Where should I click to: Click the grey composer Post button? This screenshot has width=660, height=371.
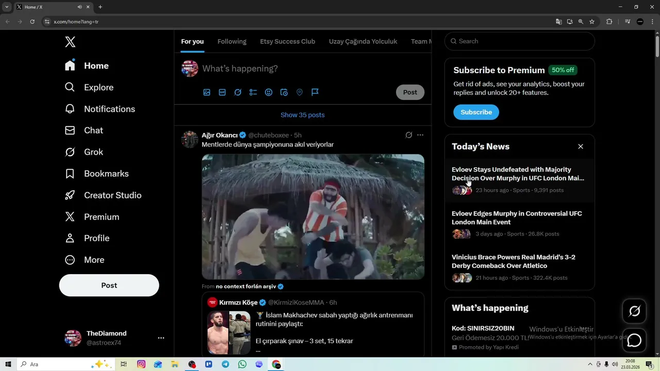pos(410,92)
